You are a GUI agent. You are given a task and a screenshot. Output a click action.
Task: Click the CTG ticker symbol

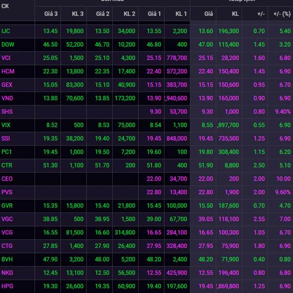click(7, 246)
